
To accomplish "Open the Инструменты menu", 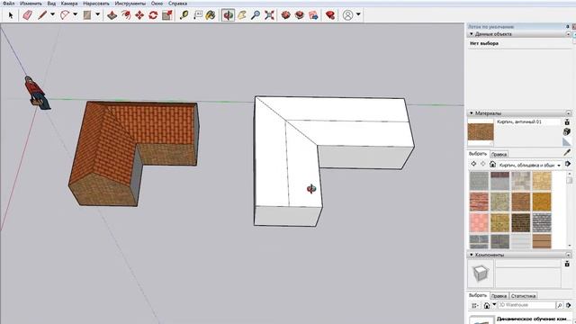I will click(130, 4).
